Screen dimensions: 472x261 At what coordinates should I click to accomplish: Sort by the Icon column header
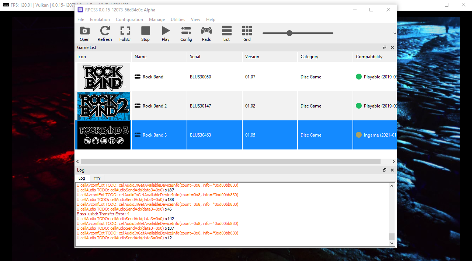click(x=103, y=57)
